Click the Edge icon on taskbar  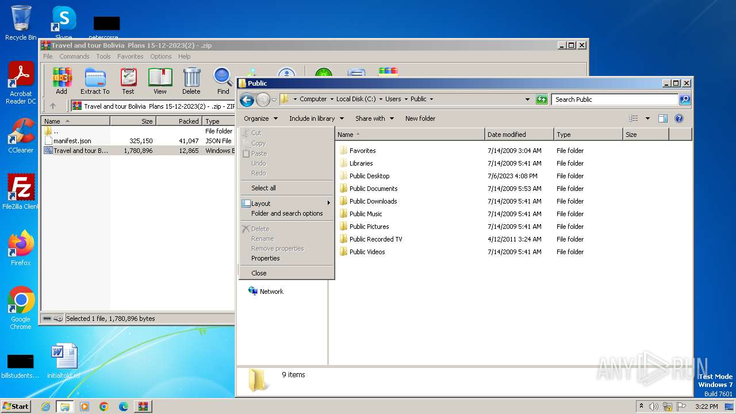pyautogui.click(x=124, y=407)
